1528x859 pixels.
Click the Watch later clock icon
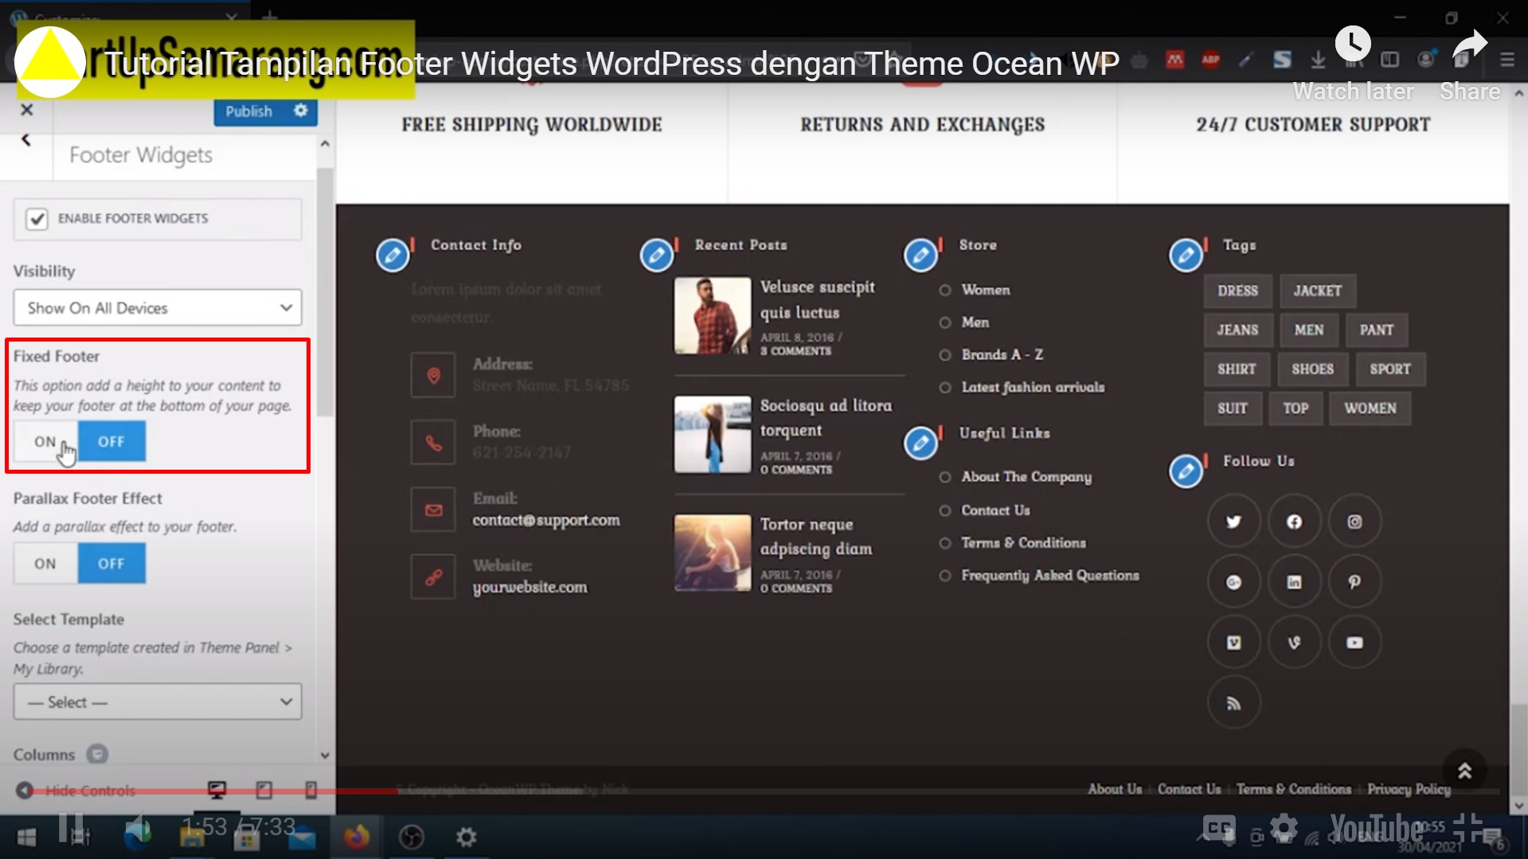point(1353,43)
